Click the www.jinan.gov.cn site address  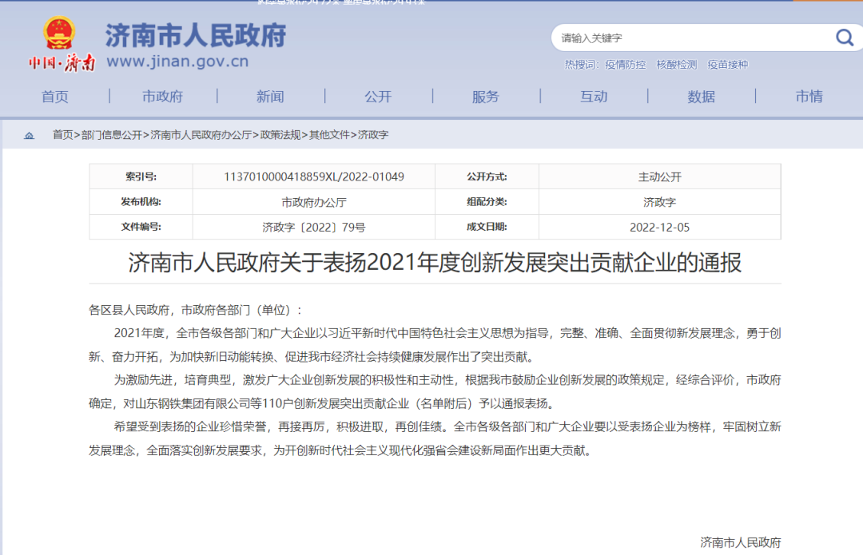point(177,61)
